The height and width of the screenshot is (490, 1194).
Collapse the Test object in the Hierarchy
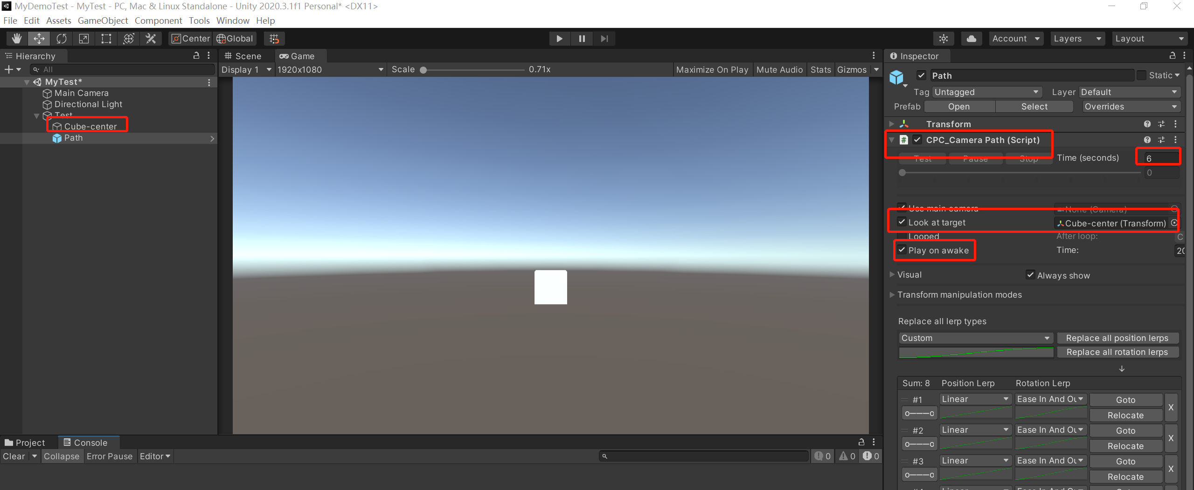click(36, 116)
